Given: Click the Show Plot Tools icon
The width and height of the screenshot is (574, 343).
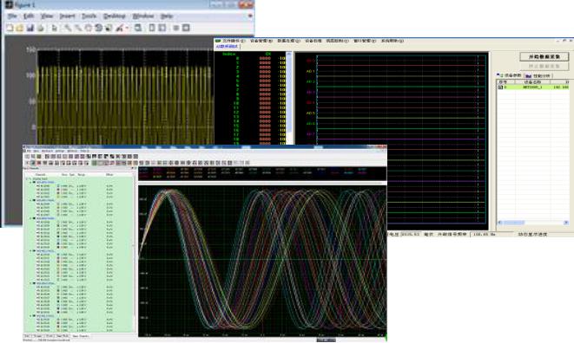Looking at the screenshot, I should pyautogui.click(x=186, y=28).
